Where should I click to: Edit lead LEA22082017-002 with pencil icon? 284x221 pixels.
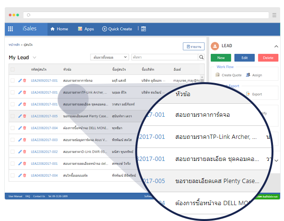[20, 151]
